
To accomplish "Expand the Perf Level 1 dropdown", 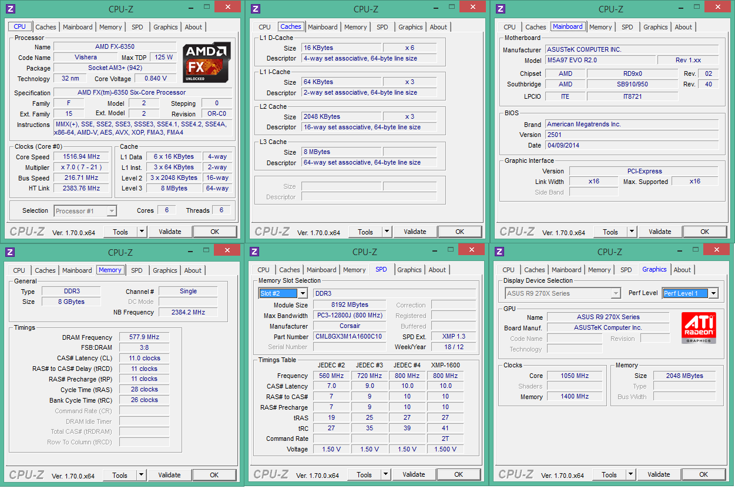I will [690, 293].
